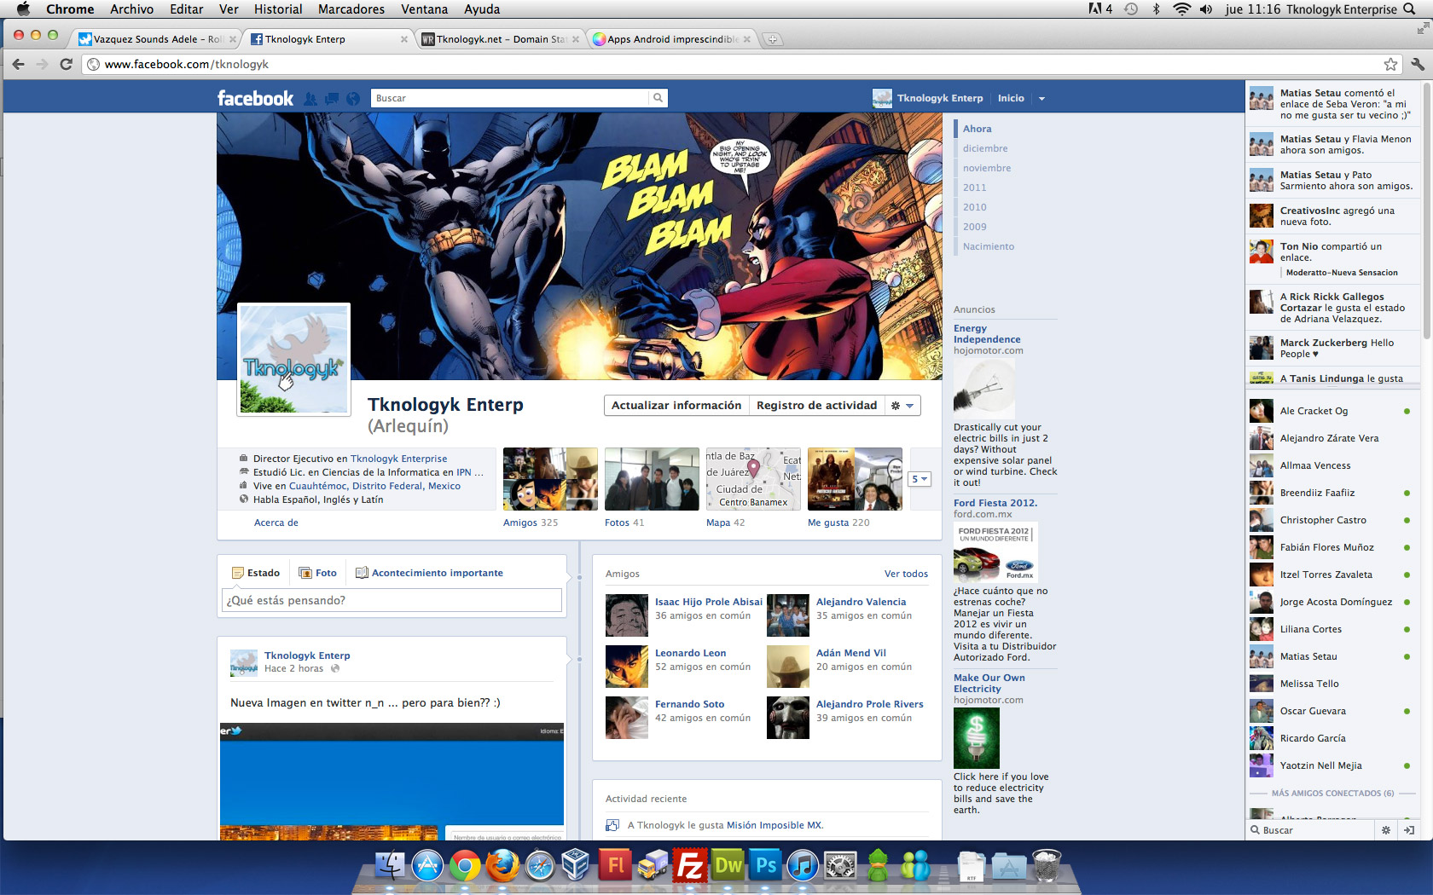This screenshot has height=895, width=1433.
Task: Open Facebook friend requests icon
Action: click(x=310, y=99)
